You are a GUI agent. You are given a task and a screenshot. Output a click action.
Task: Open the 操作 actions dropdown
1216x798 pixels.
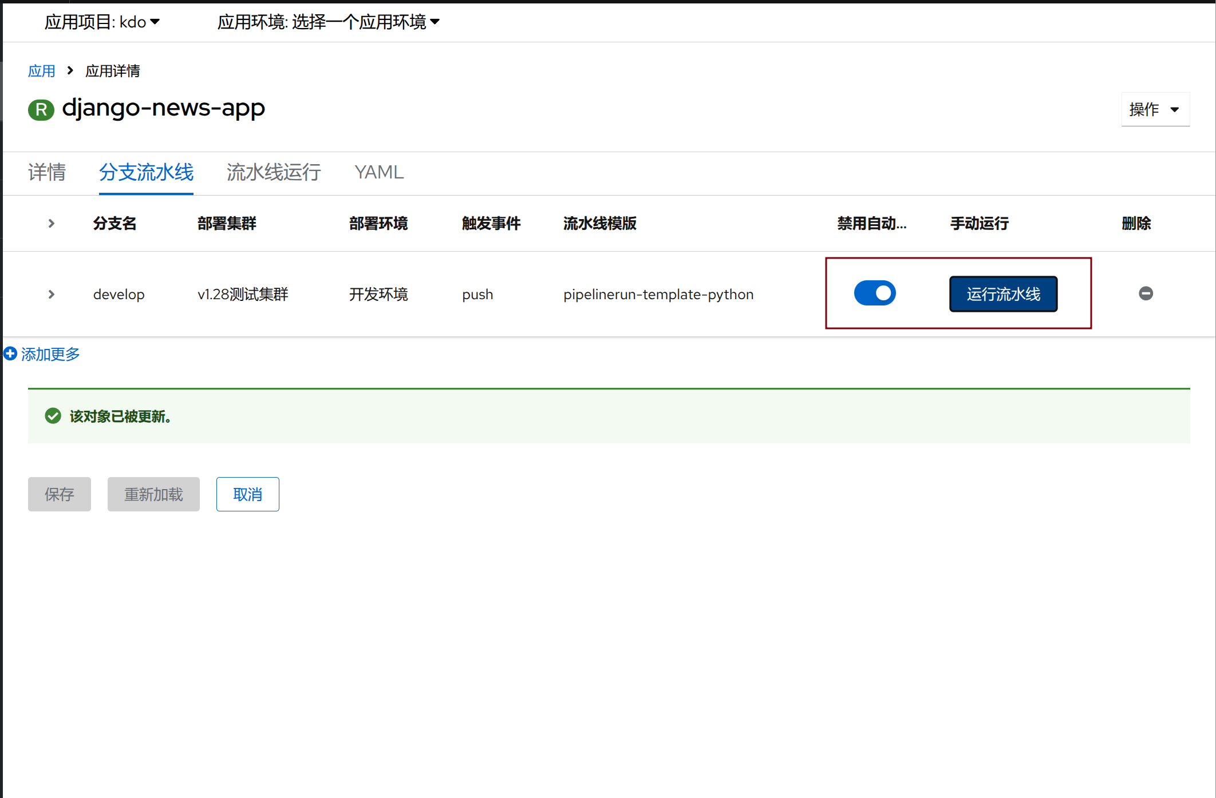(x=1154, y=109)
